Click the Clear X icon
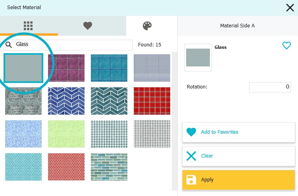The width and height of the screenshot is (298, 196). coord(191,156)
